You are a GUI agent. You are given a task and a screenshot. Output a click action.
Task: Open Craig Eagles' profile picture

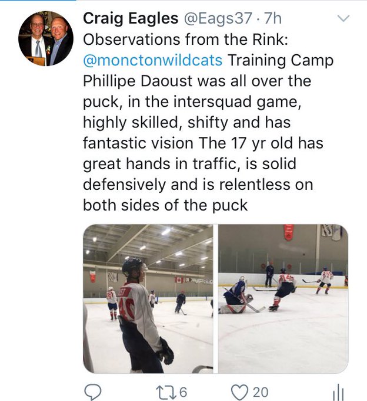coord(45,38)
